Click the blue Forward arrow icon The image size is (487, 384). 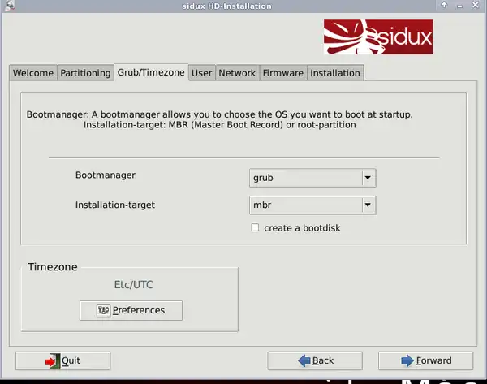point(407,360)
